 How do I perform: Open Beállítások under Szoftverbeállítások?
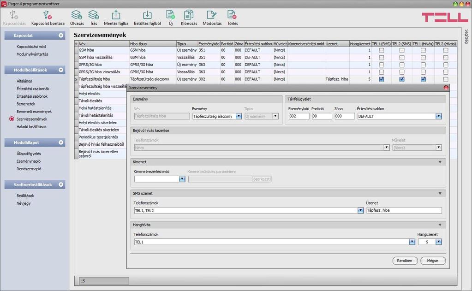coord(25,196)
